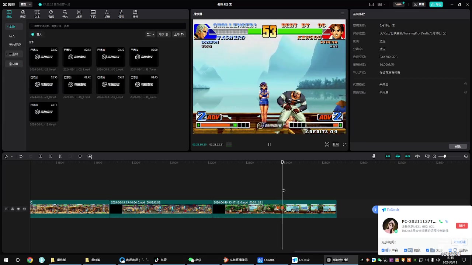Click the 修改 button in draft parameters

coord(458,146)
